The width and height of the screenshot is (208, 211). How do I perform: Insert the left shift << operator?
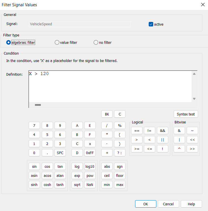(x=192, y=140)
